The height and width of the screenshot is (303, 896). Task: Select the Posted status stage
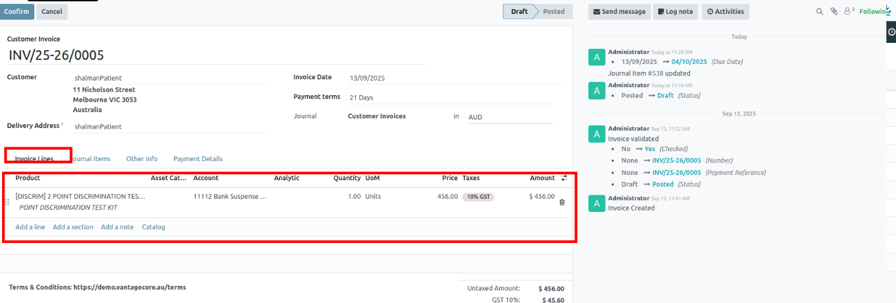point(553,11)
